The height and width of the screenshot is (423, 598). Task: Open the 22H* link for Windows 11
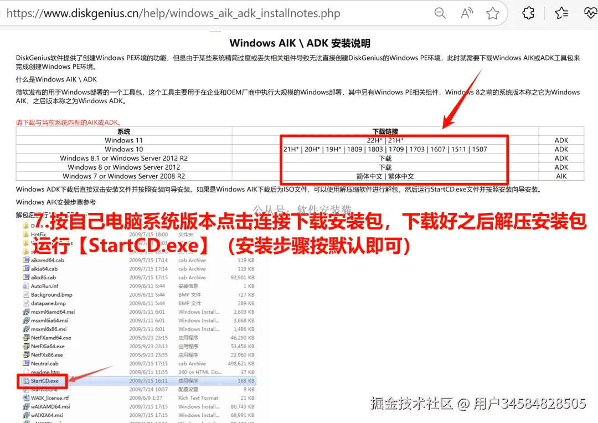(x=374, y=140)
